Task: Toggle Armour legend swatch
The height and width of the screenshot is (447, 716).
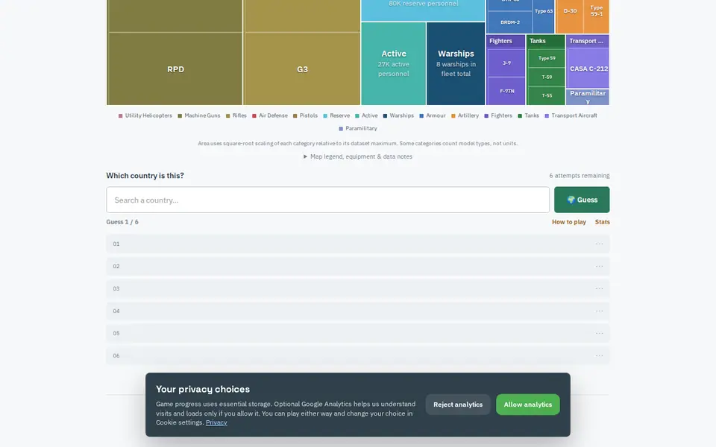Action: 421,116
